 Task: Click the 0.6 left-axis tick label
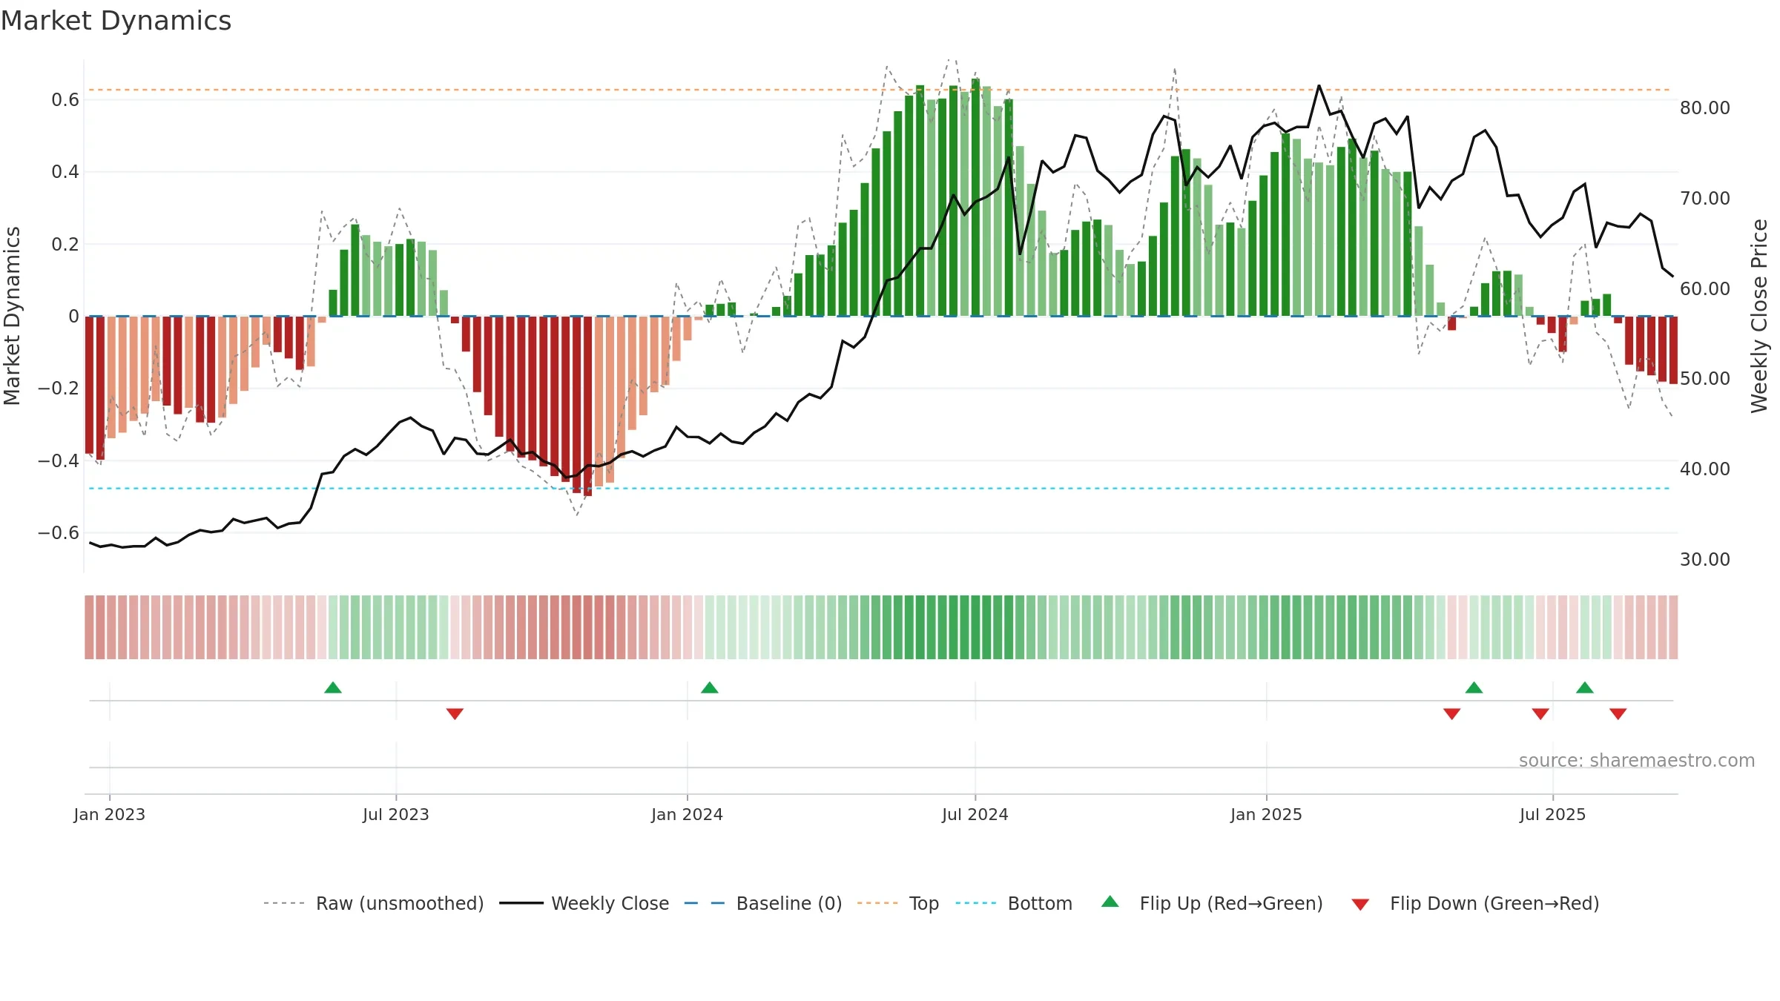[x=65, y=100]
